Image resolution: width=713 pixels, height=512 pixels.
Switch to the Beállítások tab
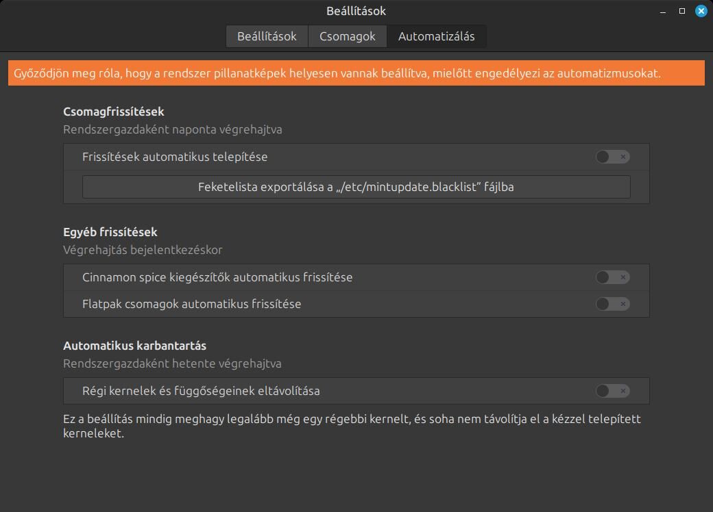click(x=267, y=36)
